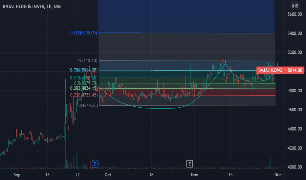Click the BAJAJHLDNG price label tag
306x180 pixels.
coord(280,70)
